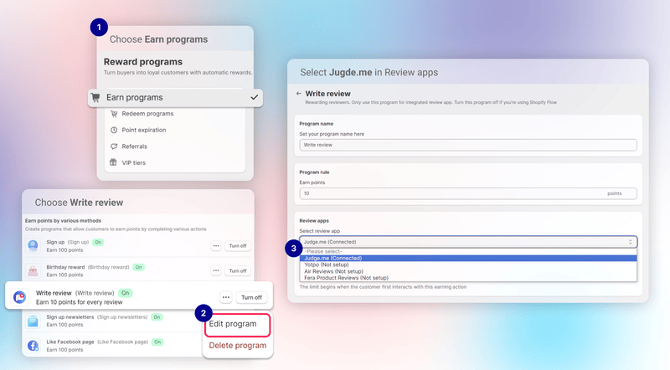Click the Birthday reward row title
Screen dimensions: 670x370
pyautogui.click(x=65, y=267)
